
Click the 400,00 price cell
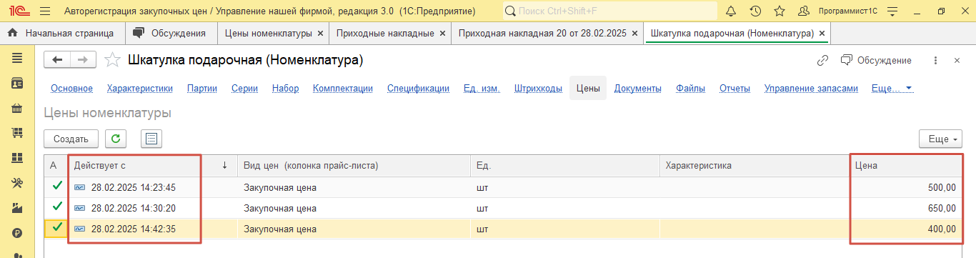point(906,229)
